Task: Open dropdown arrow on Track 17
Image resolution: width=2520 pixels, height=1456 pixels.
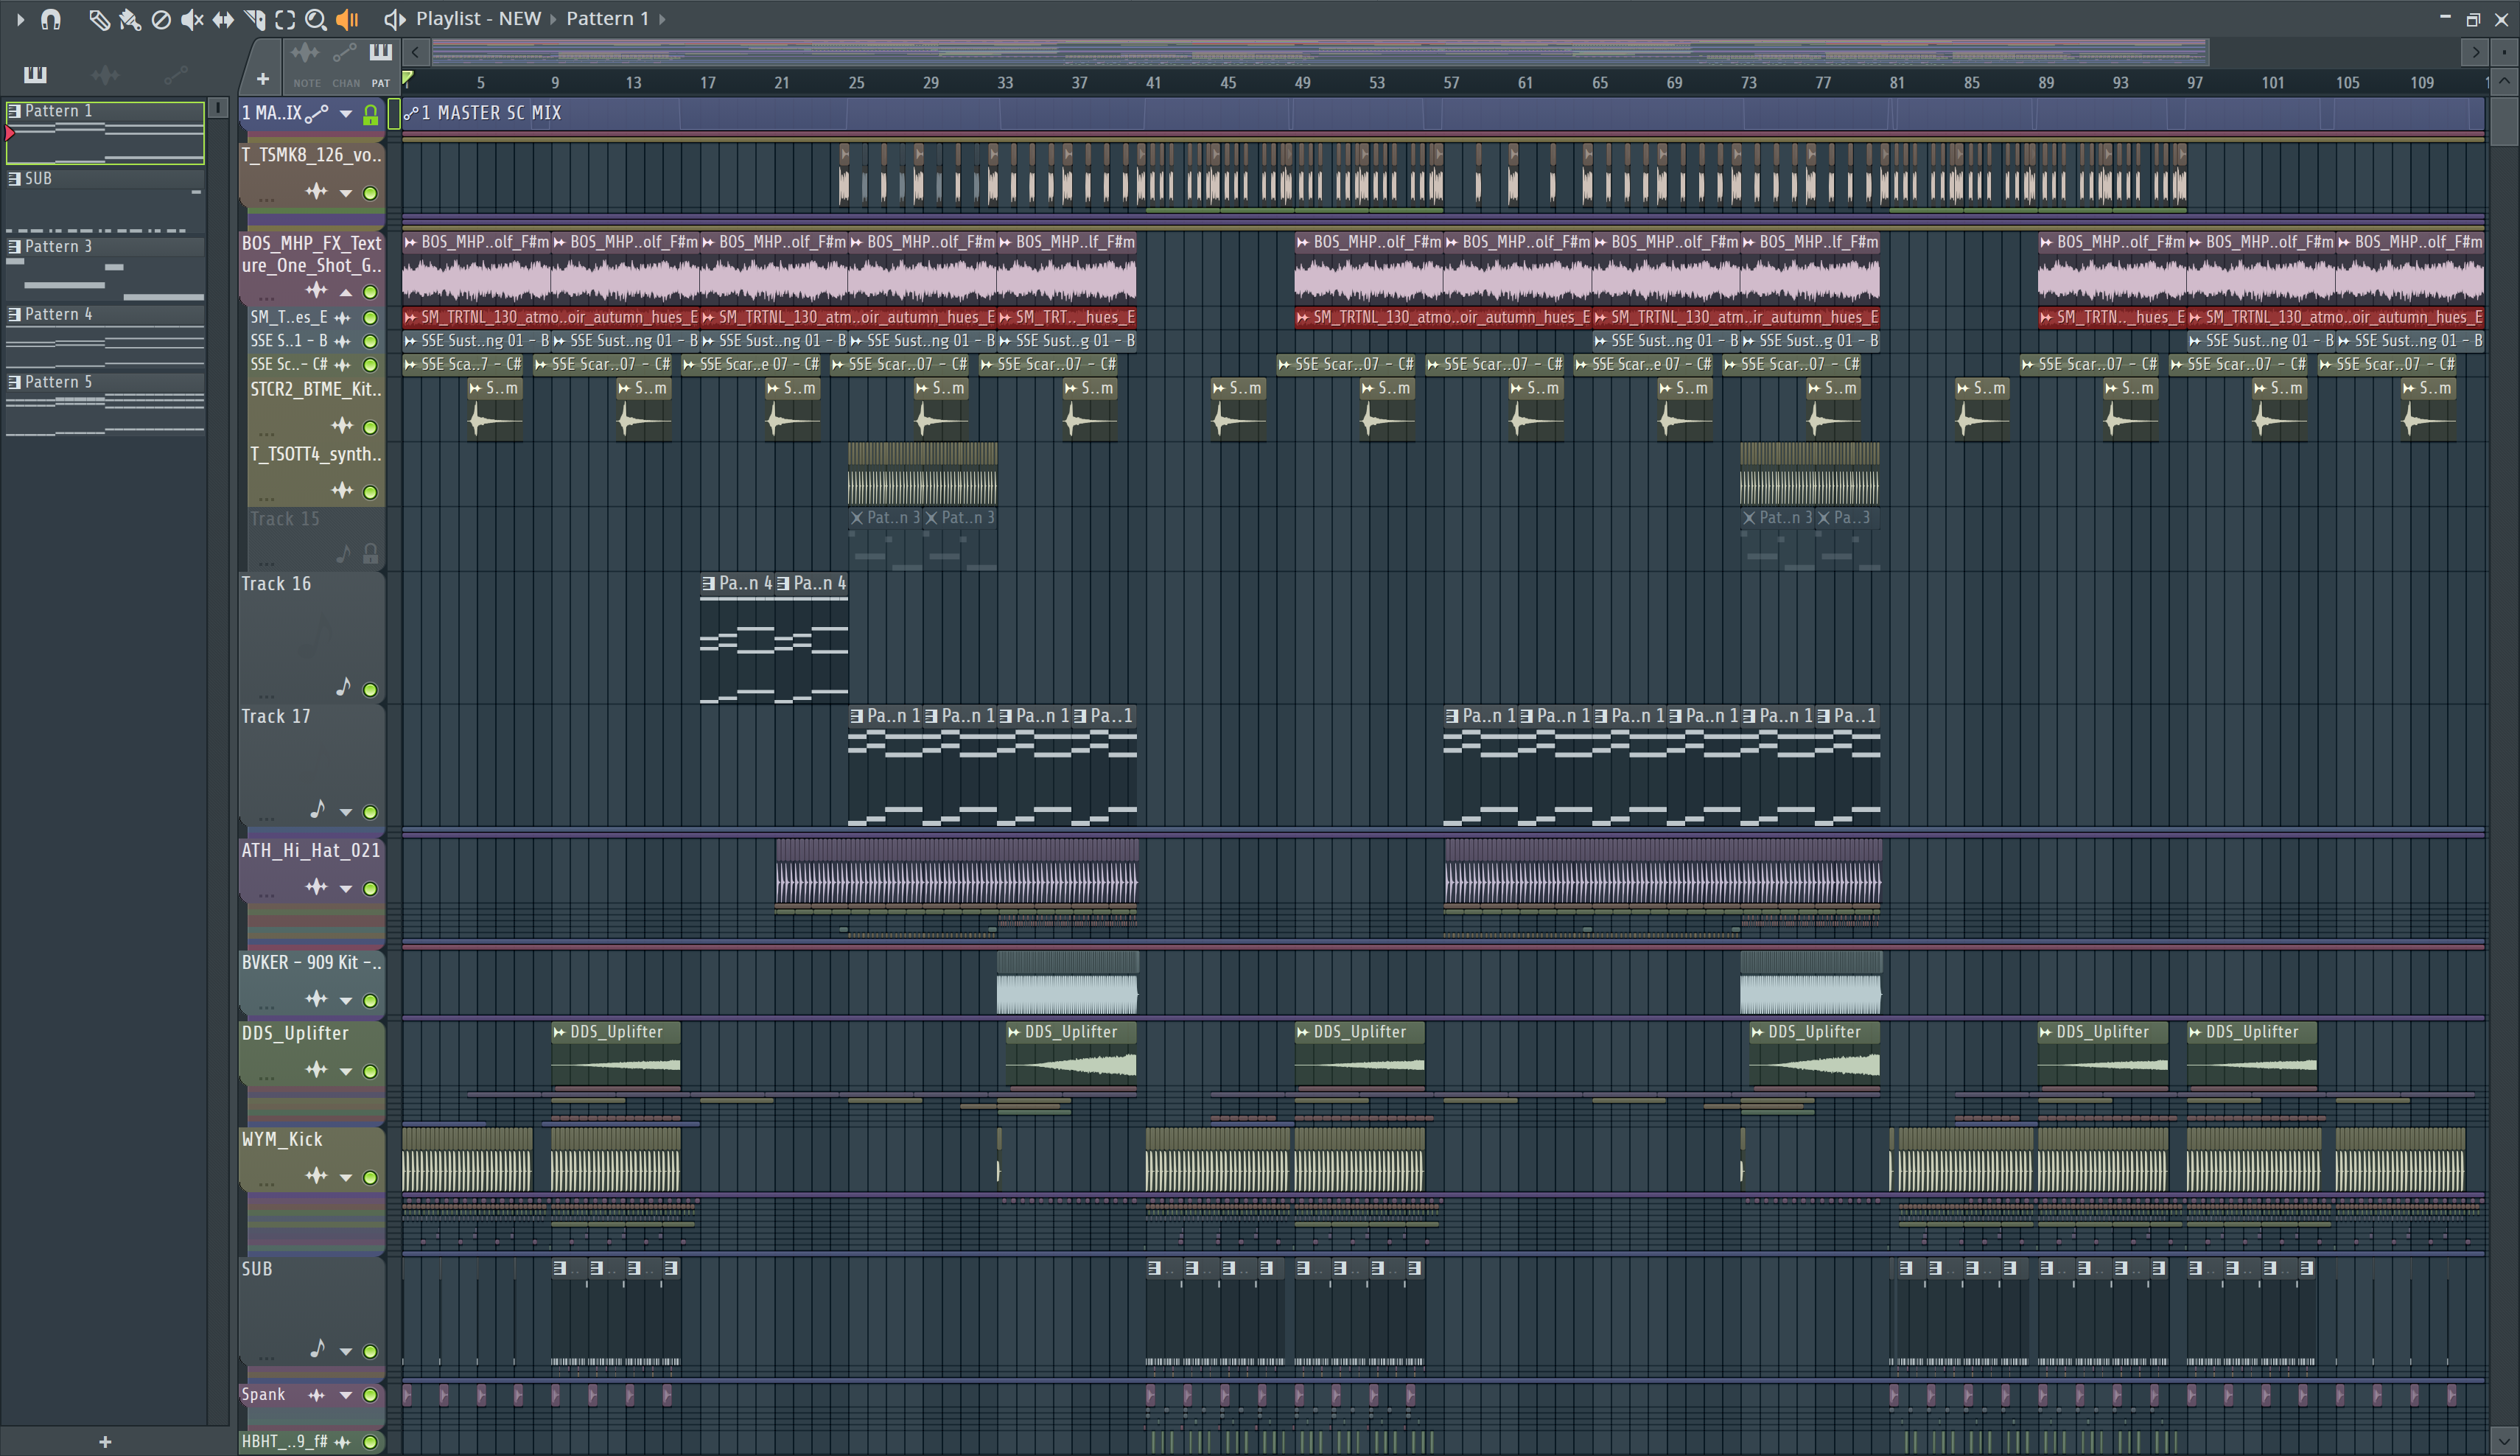Action: 346,812
